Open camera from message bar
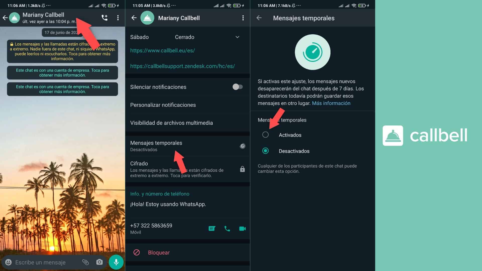 click(x=99, y=262)
